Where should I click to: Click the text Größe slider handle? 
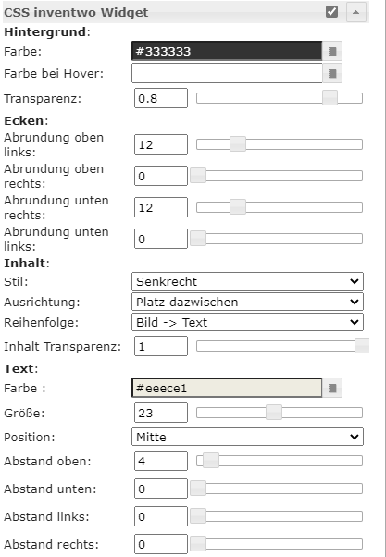tap(274, 413)
